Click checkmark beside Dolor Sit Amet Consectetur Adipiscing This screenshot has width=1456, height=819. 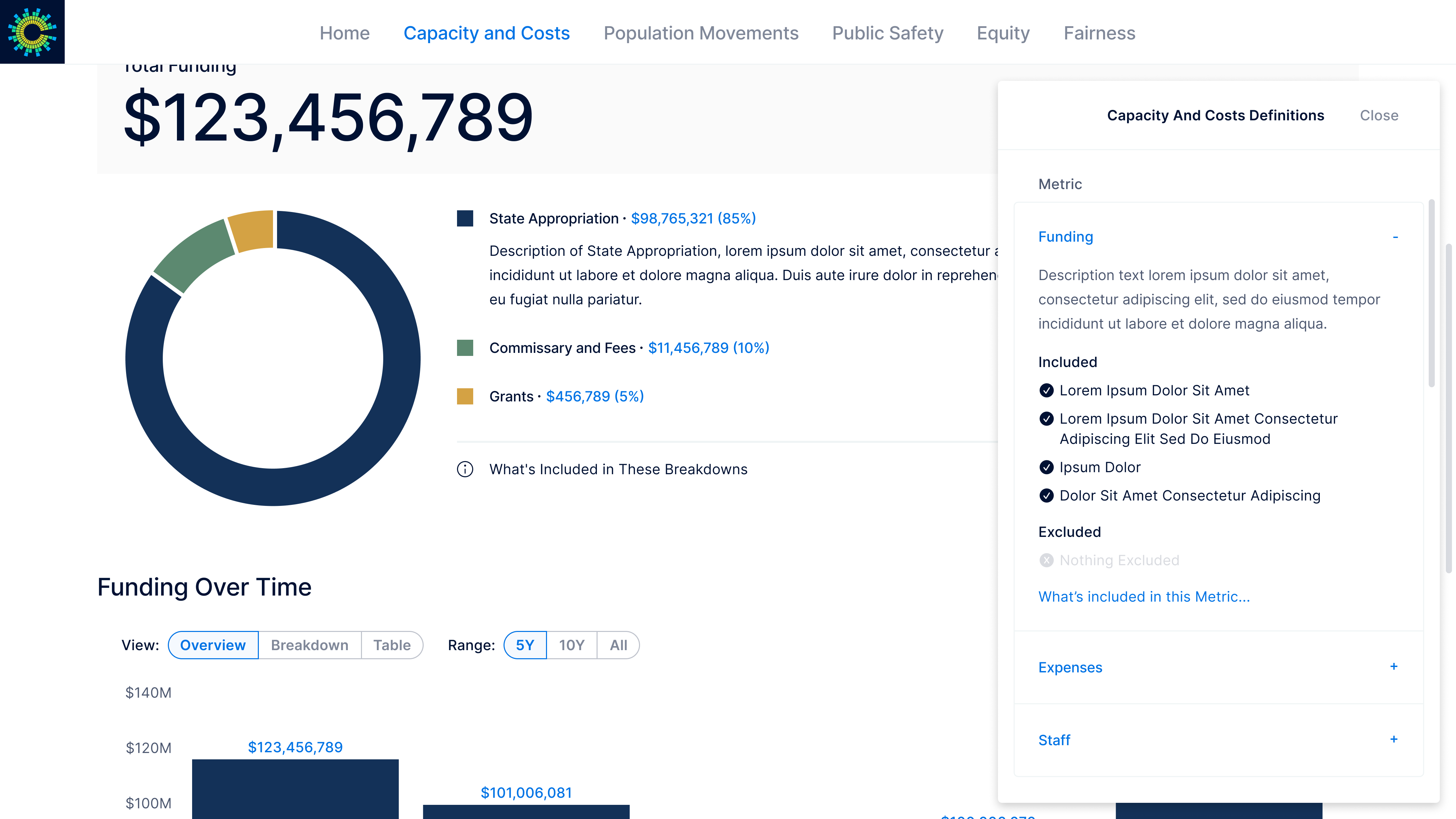(1046, 496)
